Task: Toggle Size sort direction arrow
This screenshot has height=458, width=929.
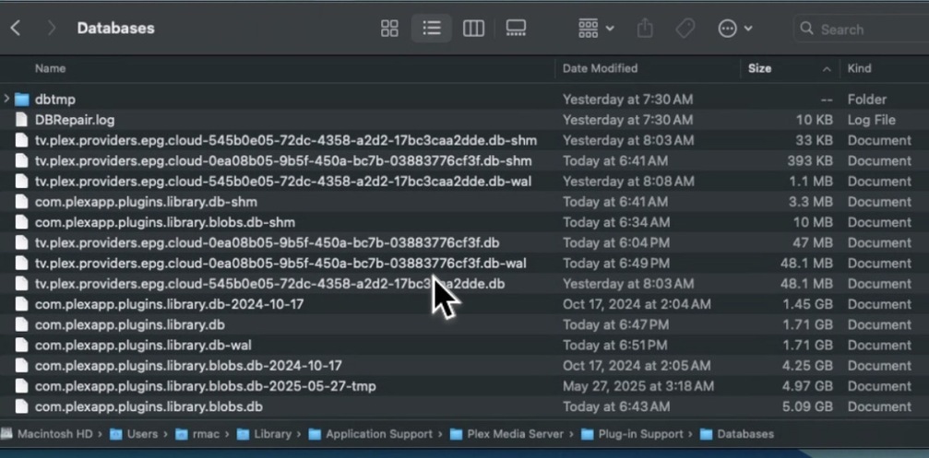Action: tap(826, 69)
